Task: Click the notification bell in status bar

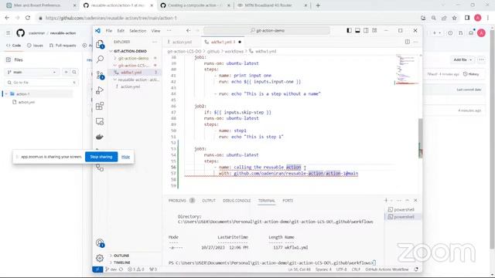Action: [x=416, y=270]
